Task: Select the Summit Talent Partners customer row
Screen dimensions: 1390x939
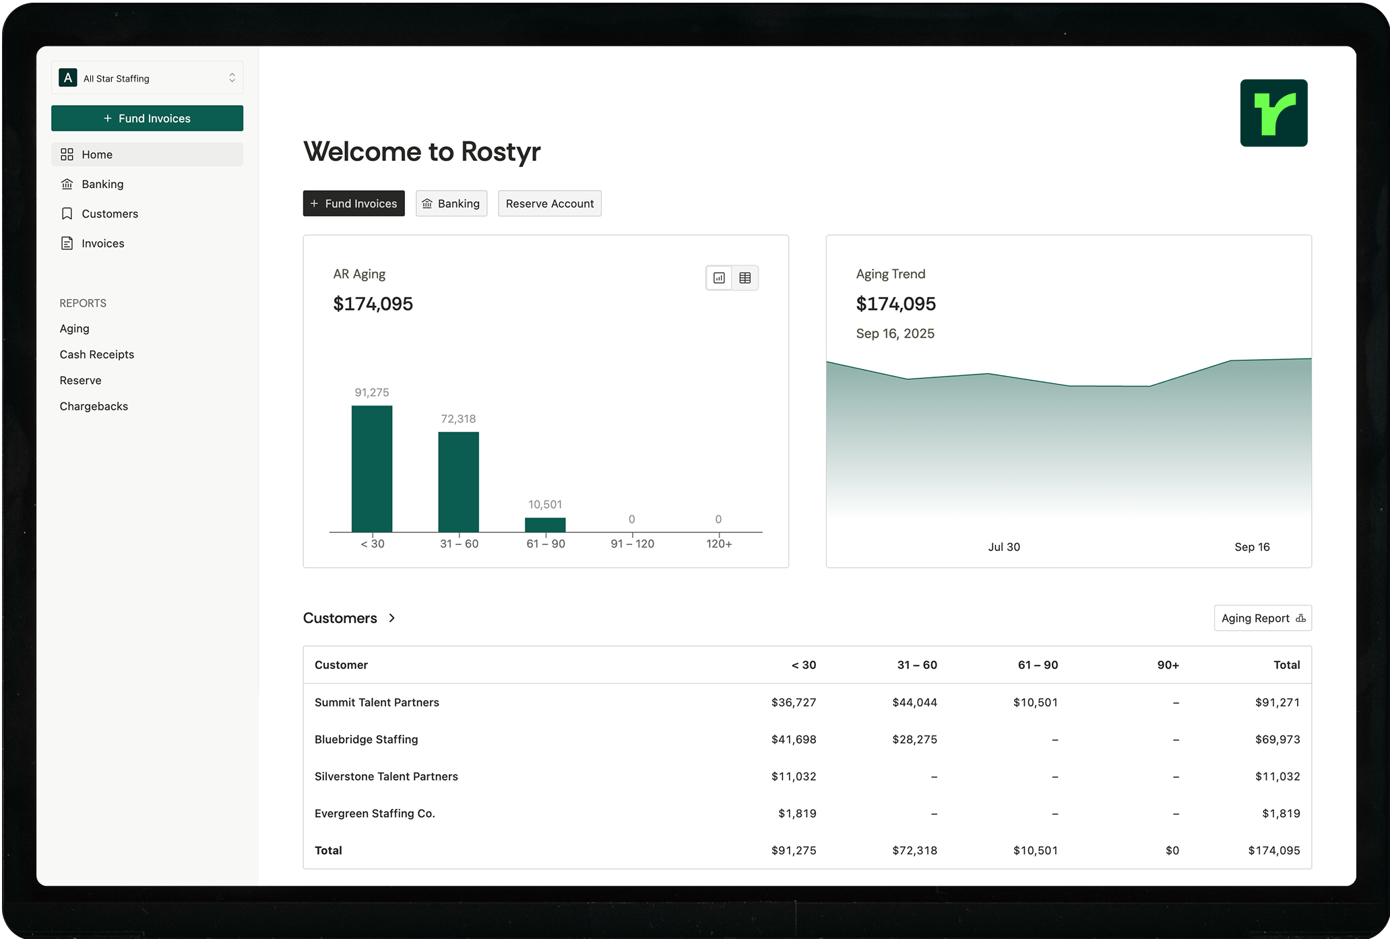Action: pos(377,702)
